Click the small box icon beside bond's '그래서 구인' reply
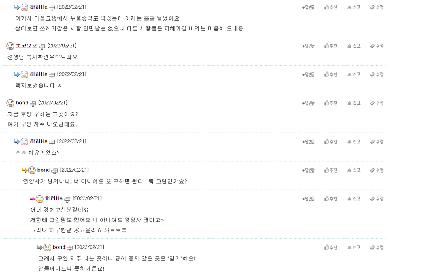 70,248
